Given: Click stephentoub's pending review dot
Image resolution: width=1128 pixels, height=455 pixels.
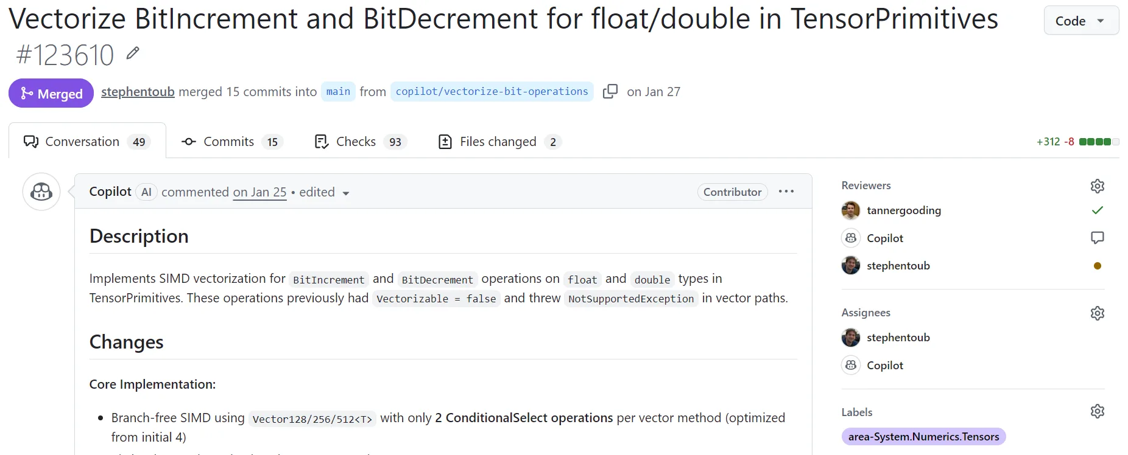Looking at the screenshot, I should [x=1097, y=266].
